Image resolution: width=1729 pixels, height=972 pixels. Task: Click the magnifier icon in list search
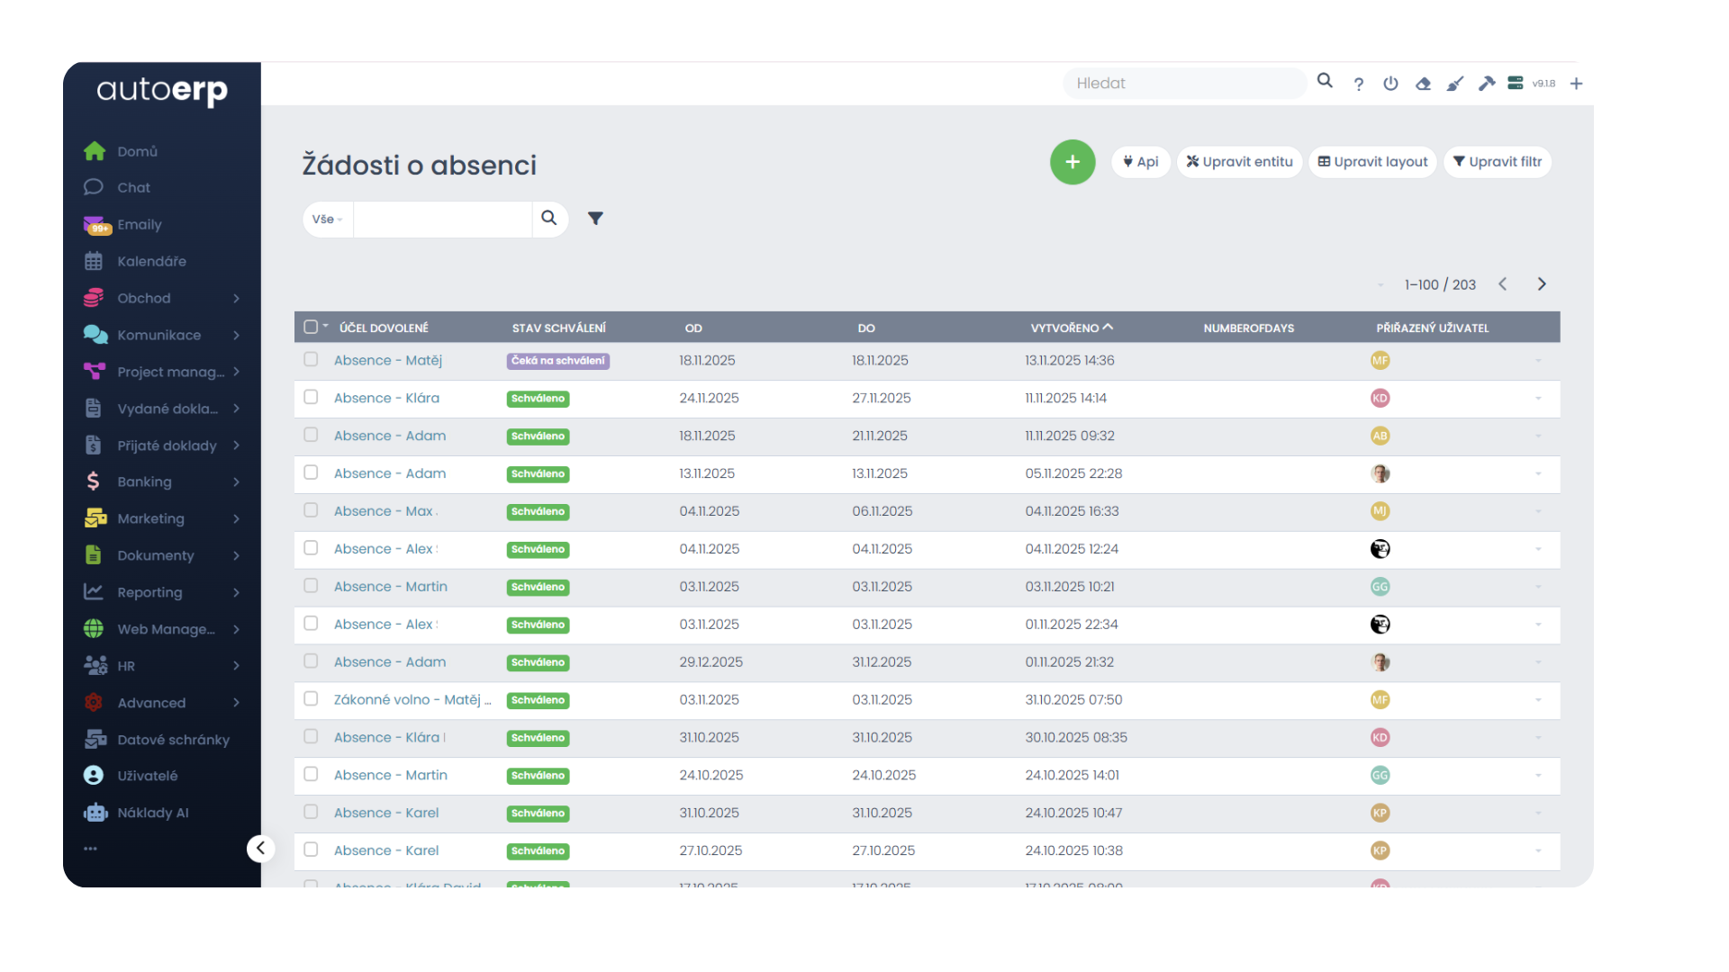[548, 219]
